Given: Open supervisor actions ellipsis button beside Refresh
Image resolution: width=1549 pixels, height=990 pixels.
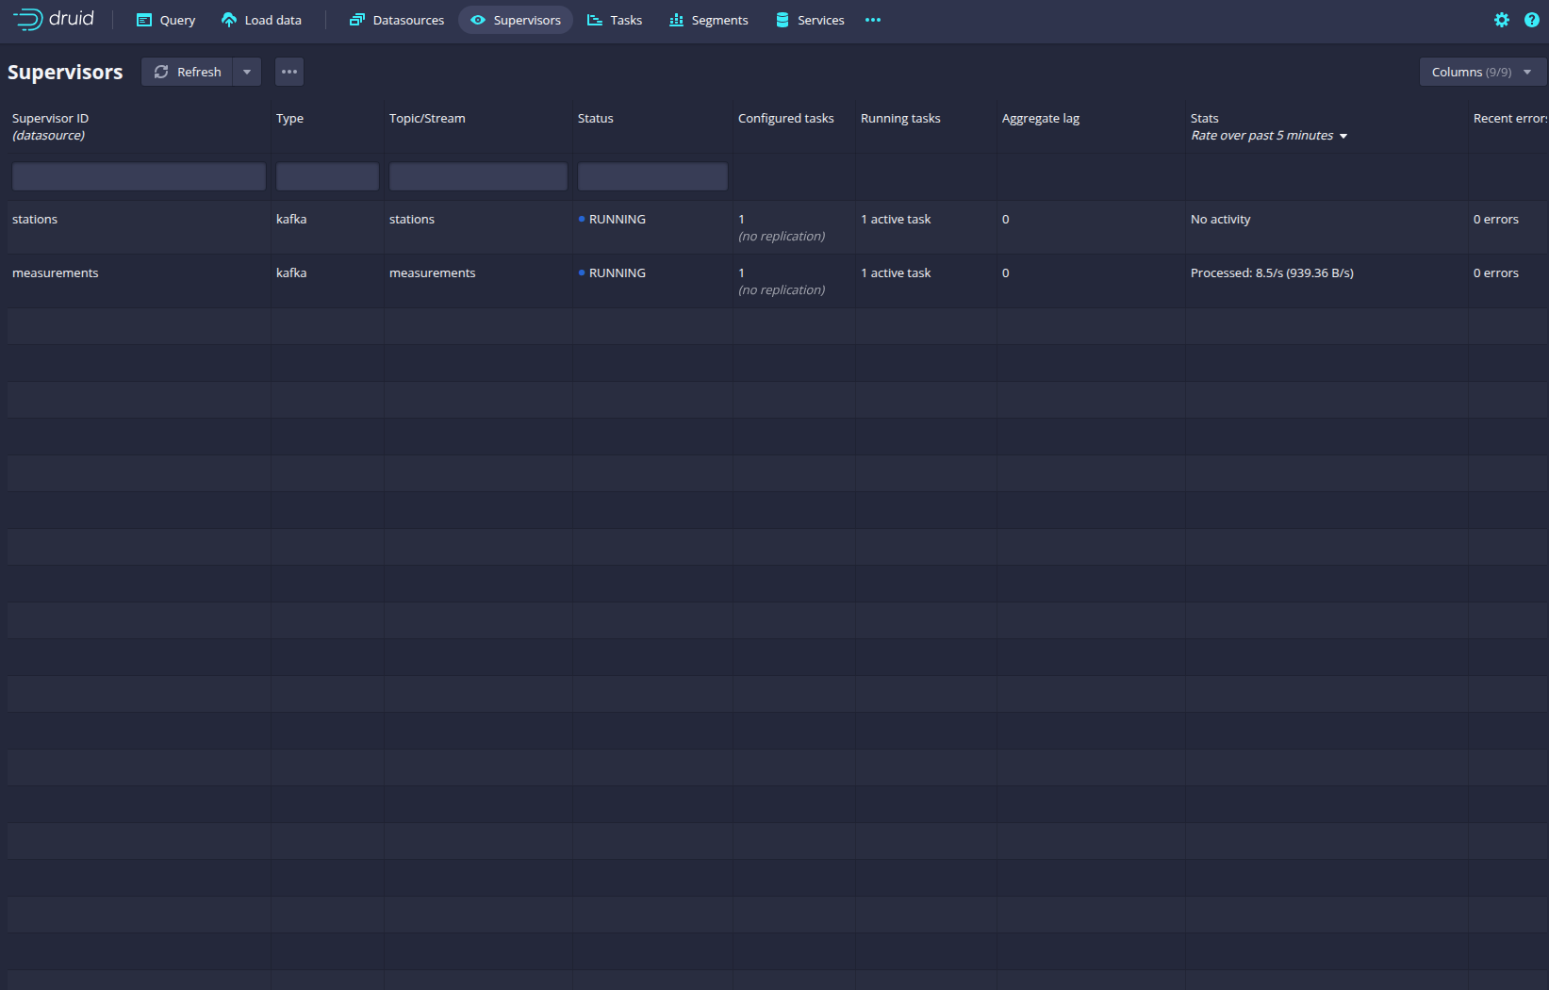Looking at the screenshot, I should coord(288,72).
